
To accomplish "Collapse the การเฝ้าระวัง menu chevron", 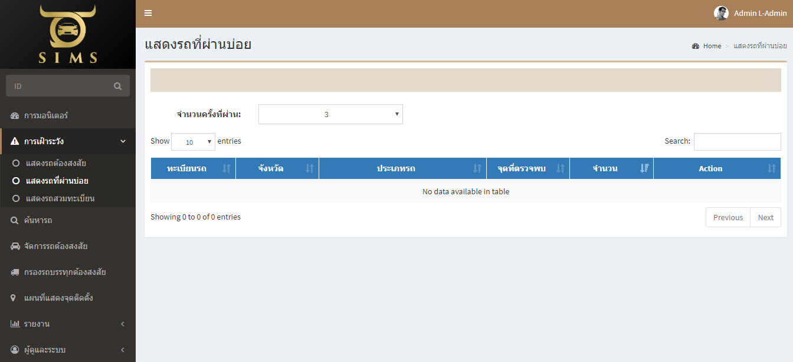I will [123, 141].
